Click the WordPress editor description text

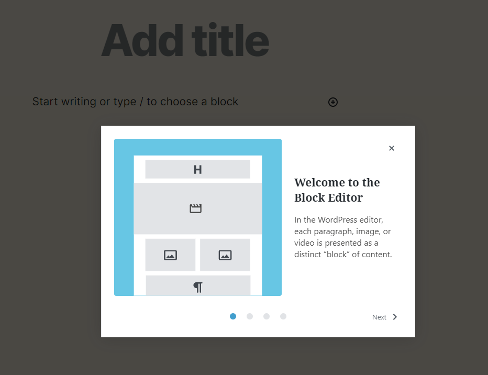(343, 237)
